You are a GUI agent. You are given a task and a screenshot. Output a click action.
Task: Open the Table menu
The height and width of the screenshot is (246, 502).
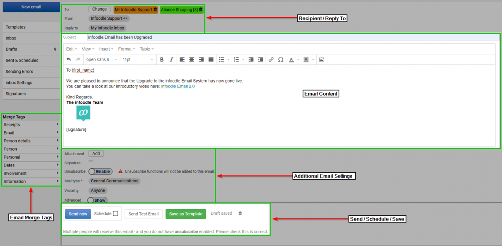(147, 49)
